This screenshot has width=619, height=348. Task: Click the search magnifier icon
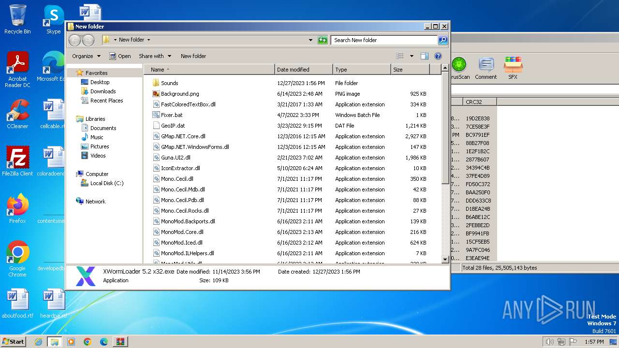click(442, 40)
